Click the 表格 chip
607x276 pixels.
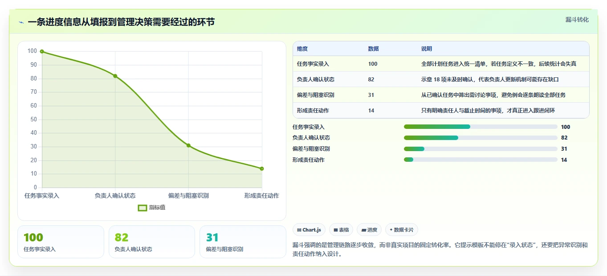click(341, 230)
